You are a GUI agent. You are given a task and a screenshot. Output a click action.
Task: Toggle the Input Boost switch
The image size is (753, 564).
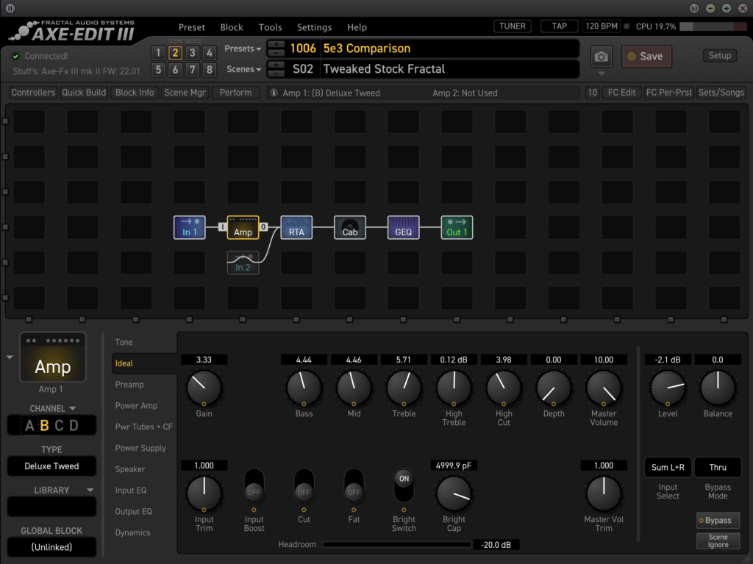(x=254, y=486)
